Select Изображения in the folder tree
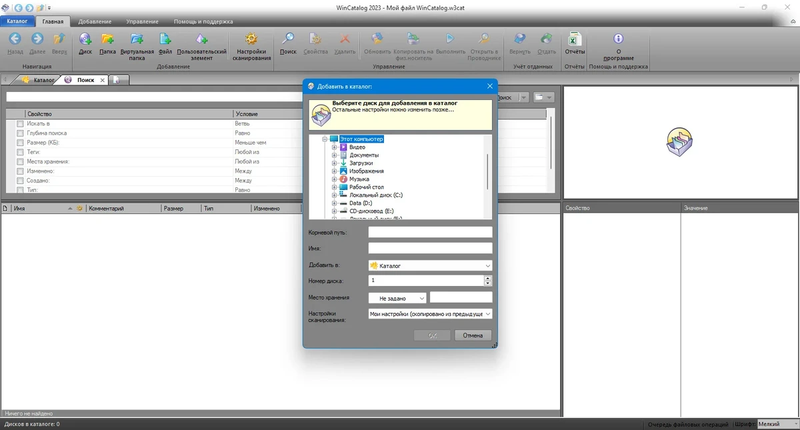Image resolution: width=800 pixels, height=430 pixels. 366,171
